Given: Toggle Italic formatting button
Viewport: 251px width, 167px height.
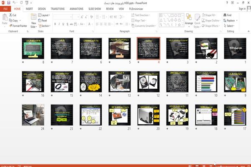Looking at the screenshot, I should 59,24.
